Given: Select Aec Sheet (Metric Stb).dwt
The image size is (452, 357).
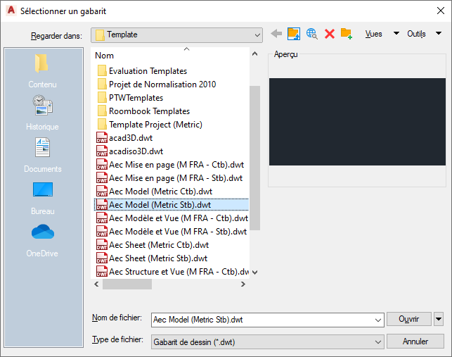Looking at the screenshot, I should [152, 258].
